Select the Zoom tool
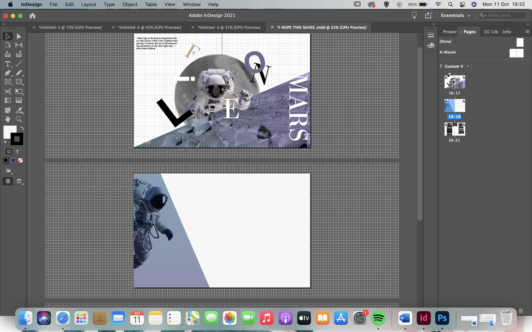 (x=19, y=119)
